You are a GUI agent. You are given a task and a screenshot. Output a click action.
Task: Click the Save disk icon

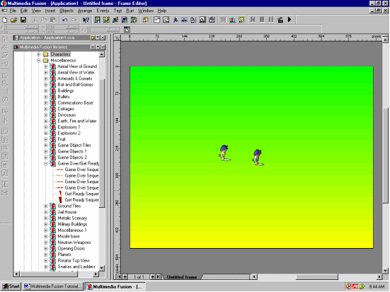click(x=23, y=20)
